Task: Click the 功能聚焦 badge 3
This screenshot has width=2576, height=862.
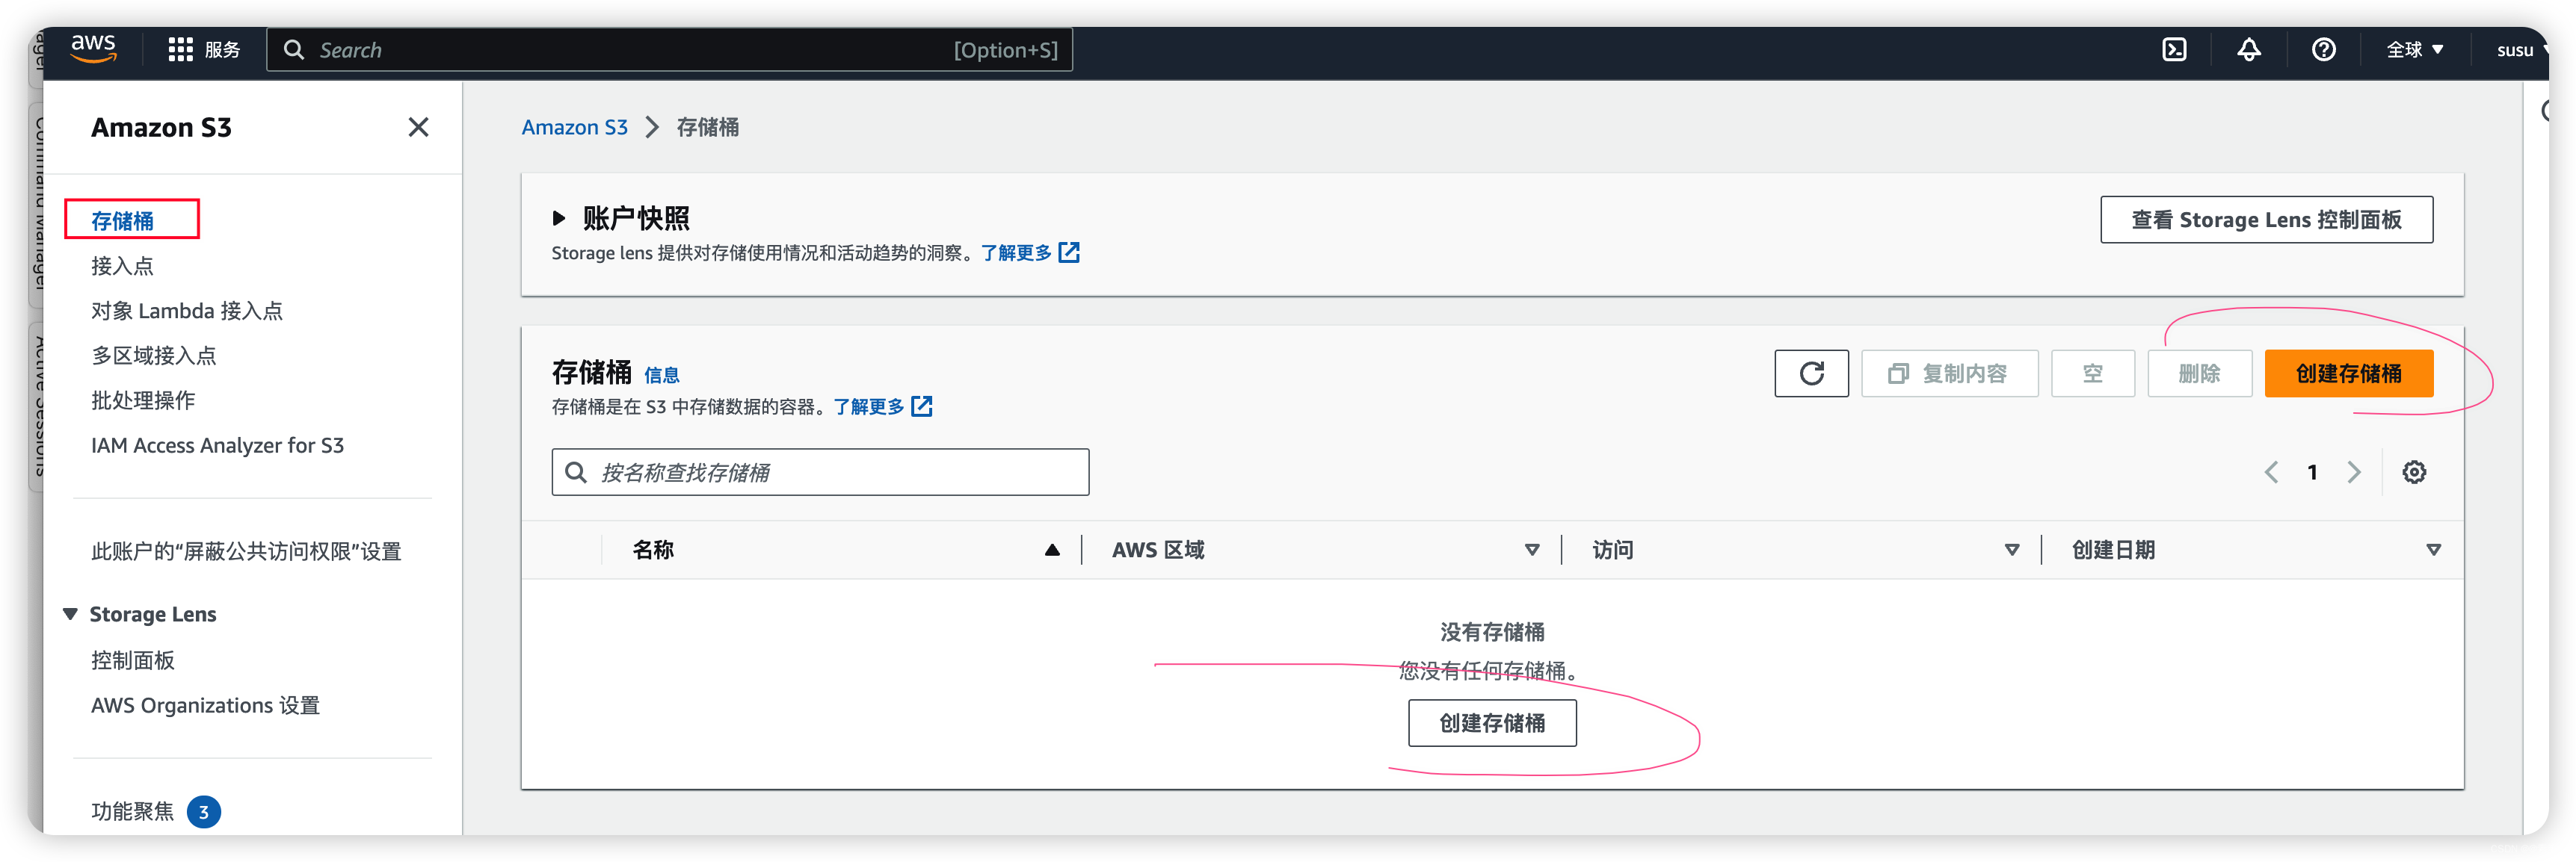Action: coord(204,812)
